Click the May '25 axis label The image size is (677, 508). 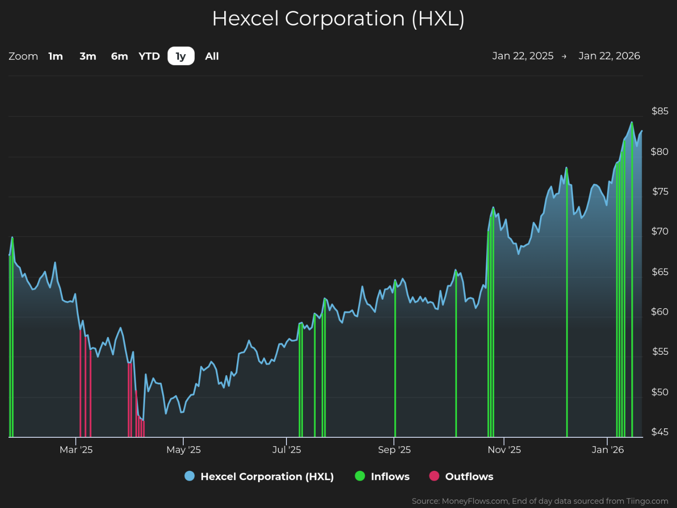(183, 450)
